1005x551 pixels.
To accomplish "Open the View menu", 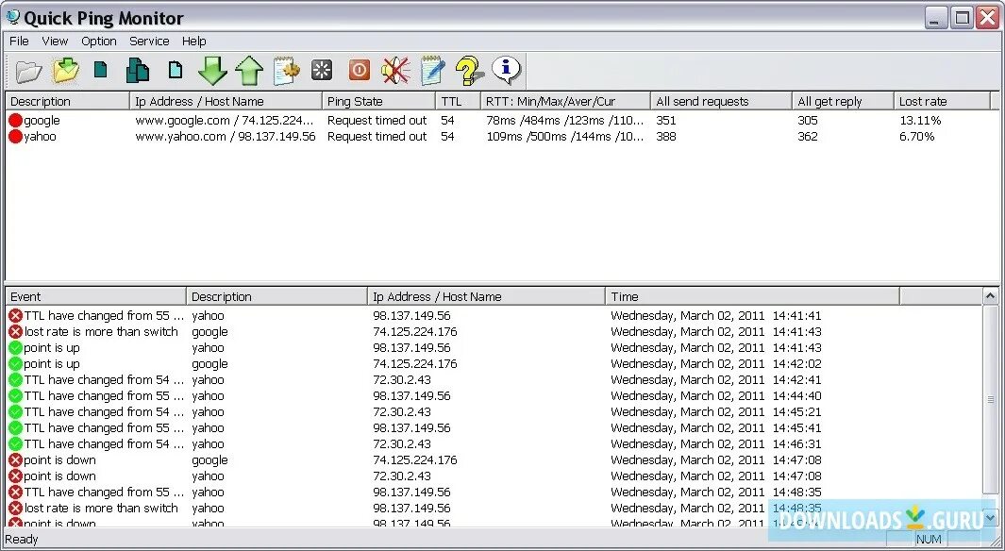I will coord(55,41).
